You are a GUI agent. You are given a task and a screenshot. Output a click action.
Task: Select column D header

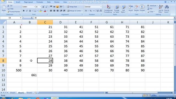point(61,22)
